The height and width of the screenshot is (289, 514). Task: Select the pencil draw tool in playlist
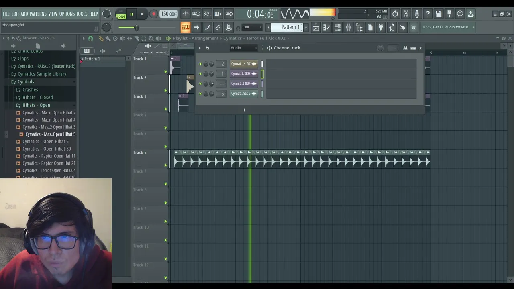coord(101,39)
